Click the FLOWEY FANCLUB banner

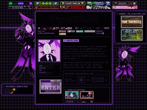(73, 4)
